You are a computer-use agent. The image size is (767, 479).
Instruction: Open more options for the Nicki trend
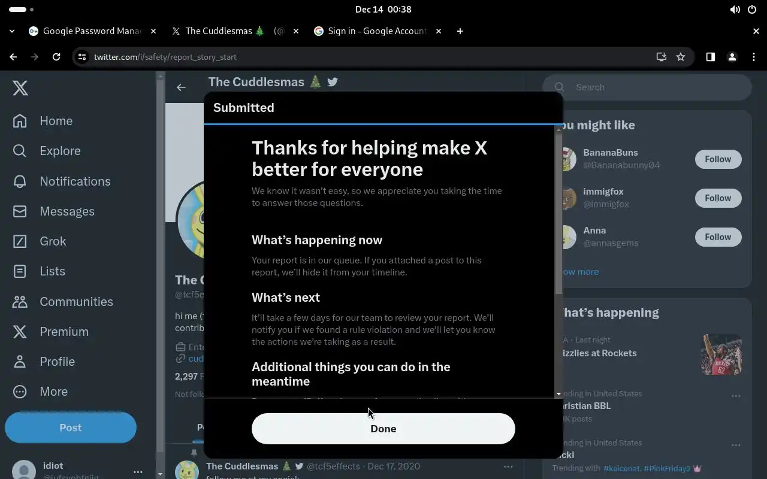click(736, 445)
